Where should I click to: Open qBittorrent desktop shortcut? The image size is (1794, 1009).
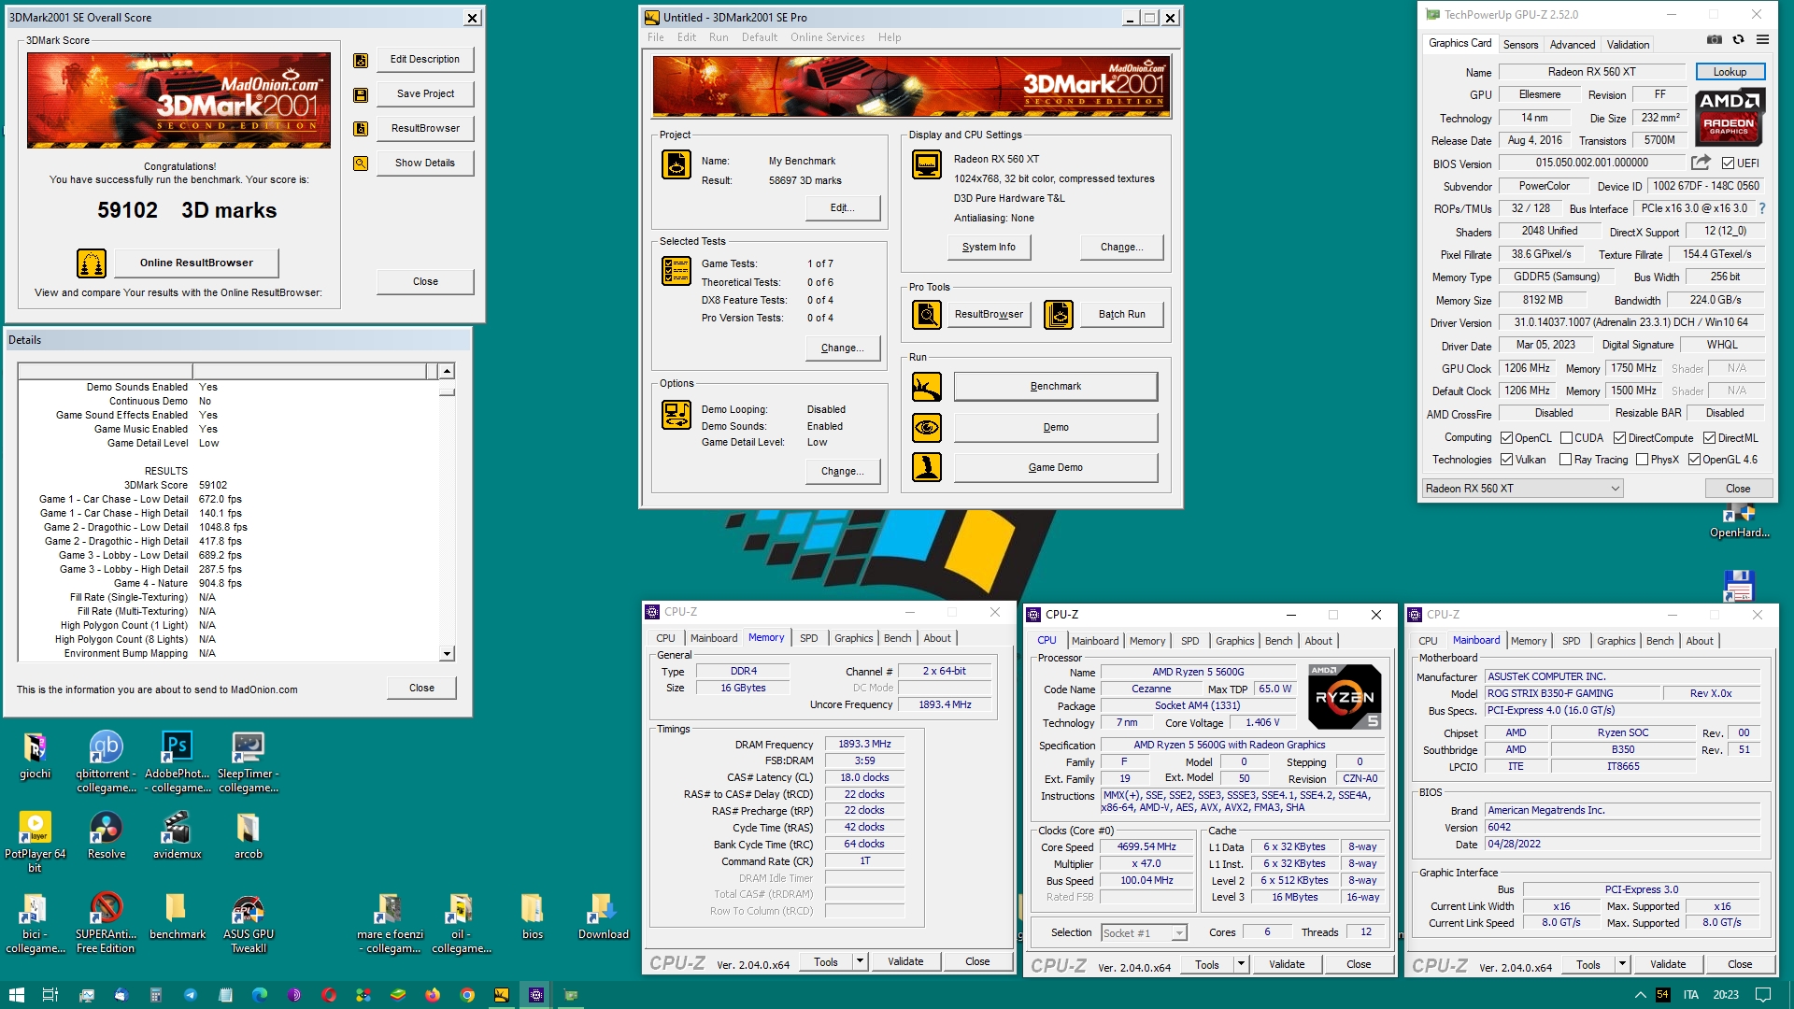[107, 762]
